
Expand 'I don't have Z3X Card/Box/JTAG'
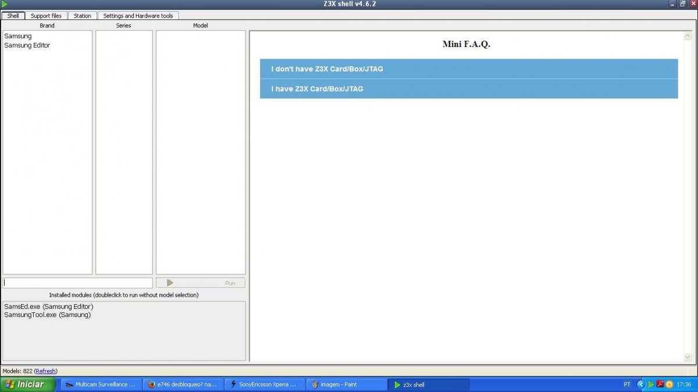click(x=469, y=69)
